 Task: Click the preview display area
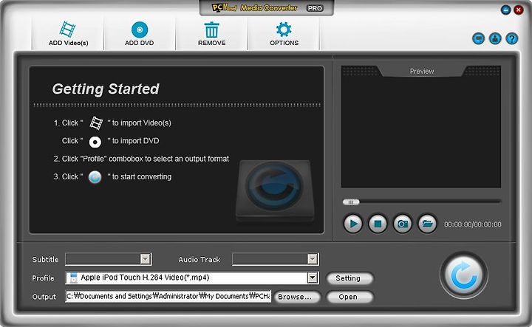click(x=421, y=132)
